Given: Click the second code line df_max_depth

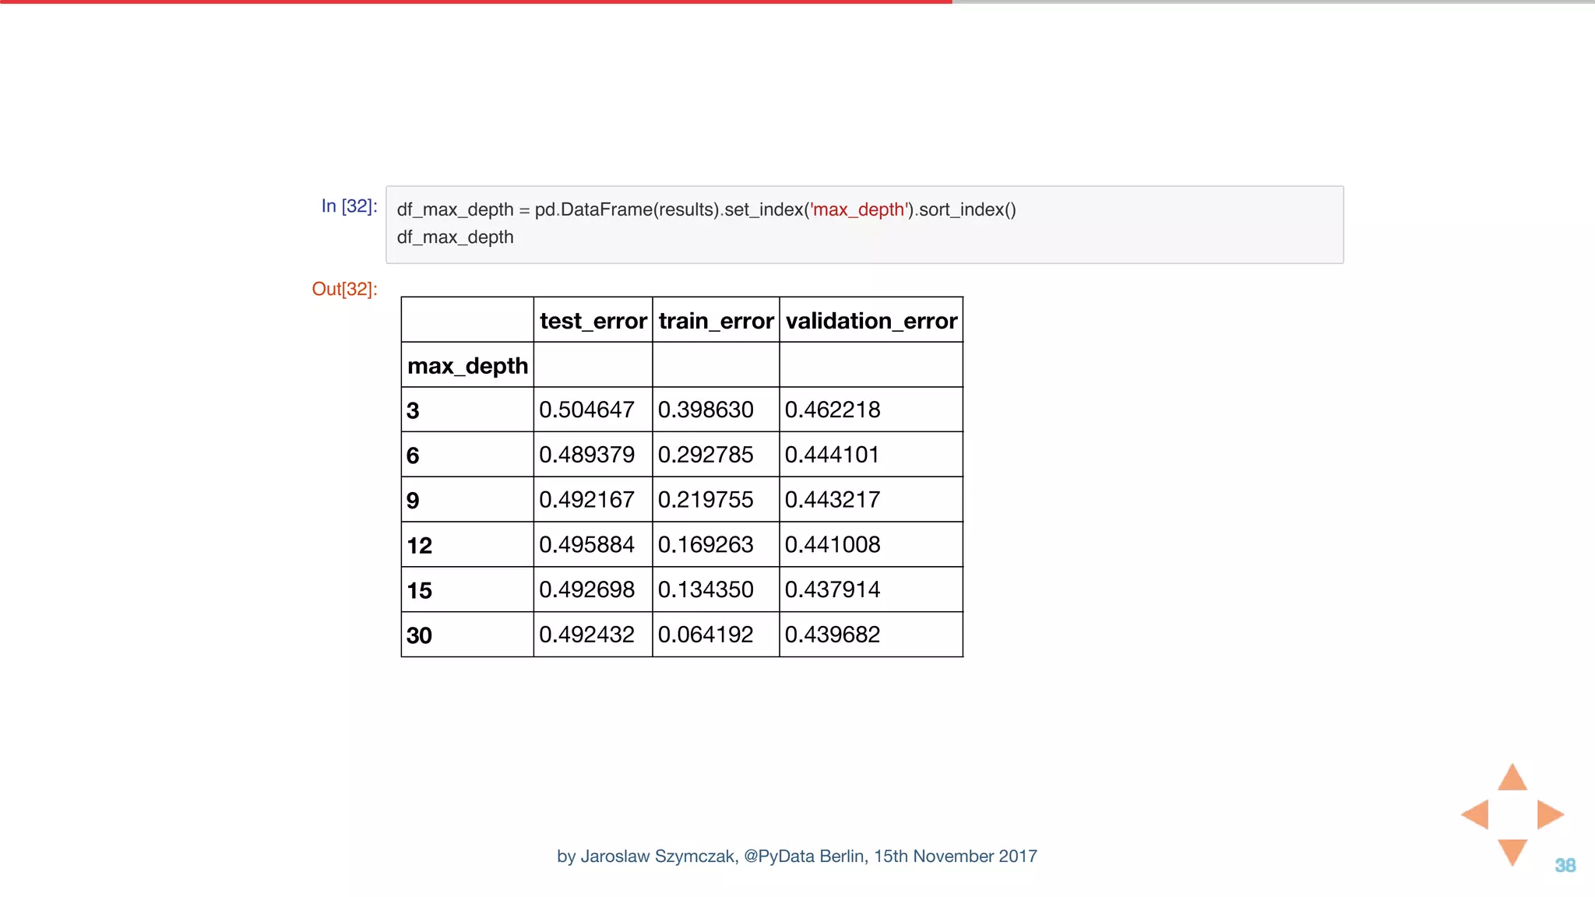Looking at the screenshot, I should click(x=455, y=237).
